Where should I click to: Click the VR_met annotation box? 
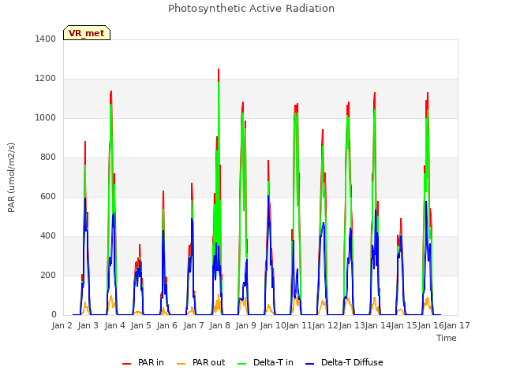(87, 33)
